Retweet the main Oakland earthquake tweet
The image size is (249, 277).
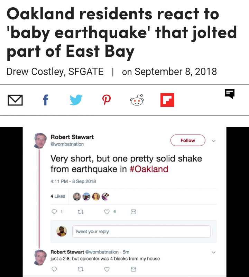tap(80, 212)
